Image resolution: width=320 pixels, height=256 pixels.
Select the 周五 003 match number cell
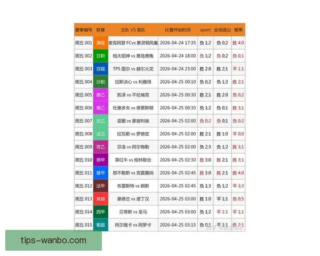point(84,69)
